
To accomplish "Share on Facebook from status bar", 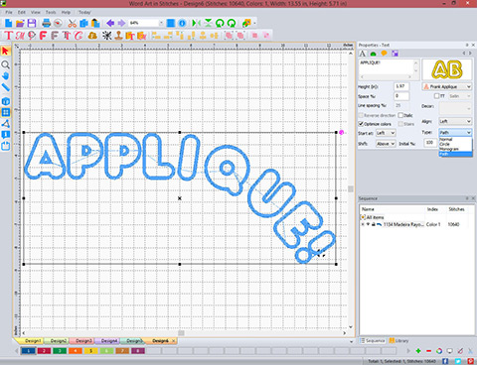I will click(445, 361).
